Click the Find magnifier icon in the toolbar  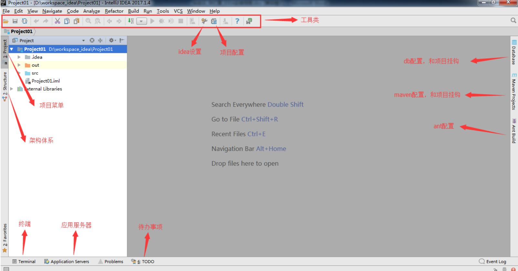[x=88, y=21]
